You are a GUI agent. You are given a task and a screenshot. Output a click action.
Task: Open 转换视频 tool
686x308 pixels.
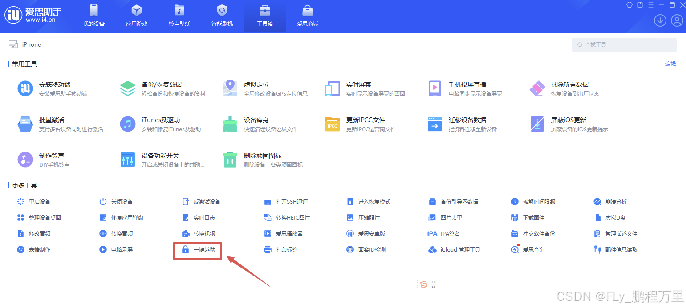tap(199, 233)
